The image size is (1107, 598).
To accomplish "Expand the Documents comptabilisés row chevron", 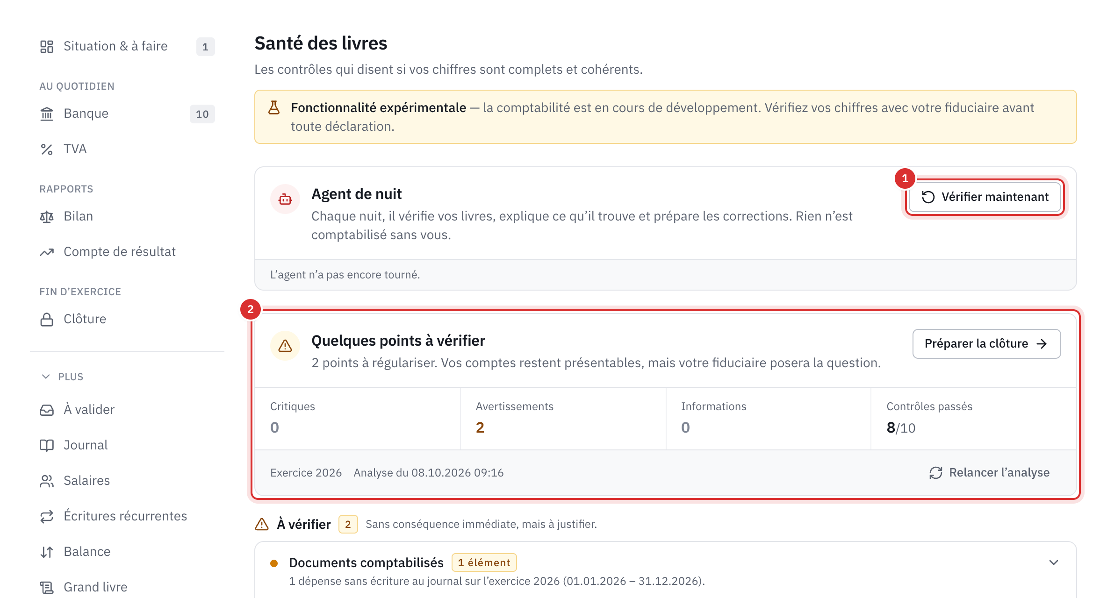I will coord(1054,562).
